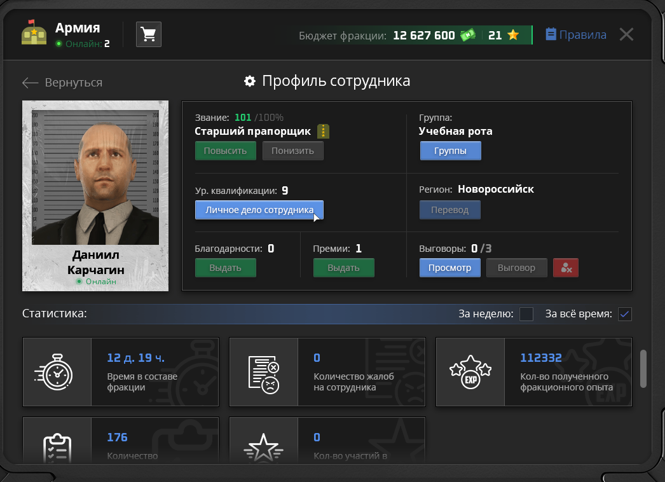The image size is (665, 482).
Task: Click the Группы button
Action: point(450,151)
